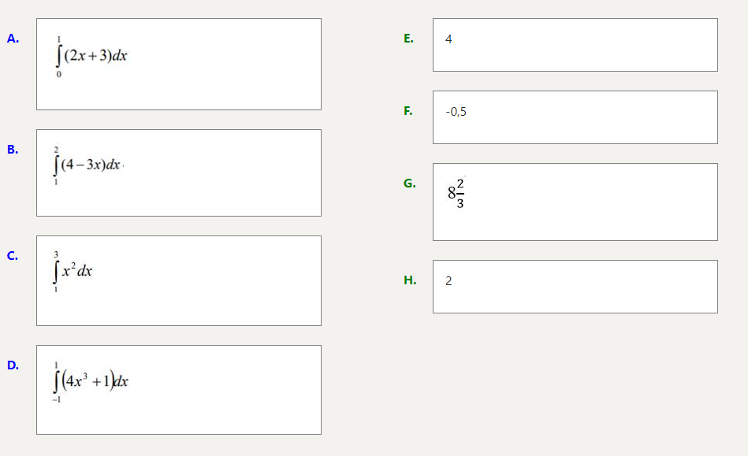The width and height of the screenshot is (748, 456).
Task: Click the green letter label G.
Action: tap(409, 184)
